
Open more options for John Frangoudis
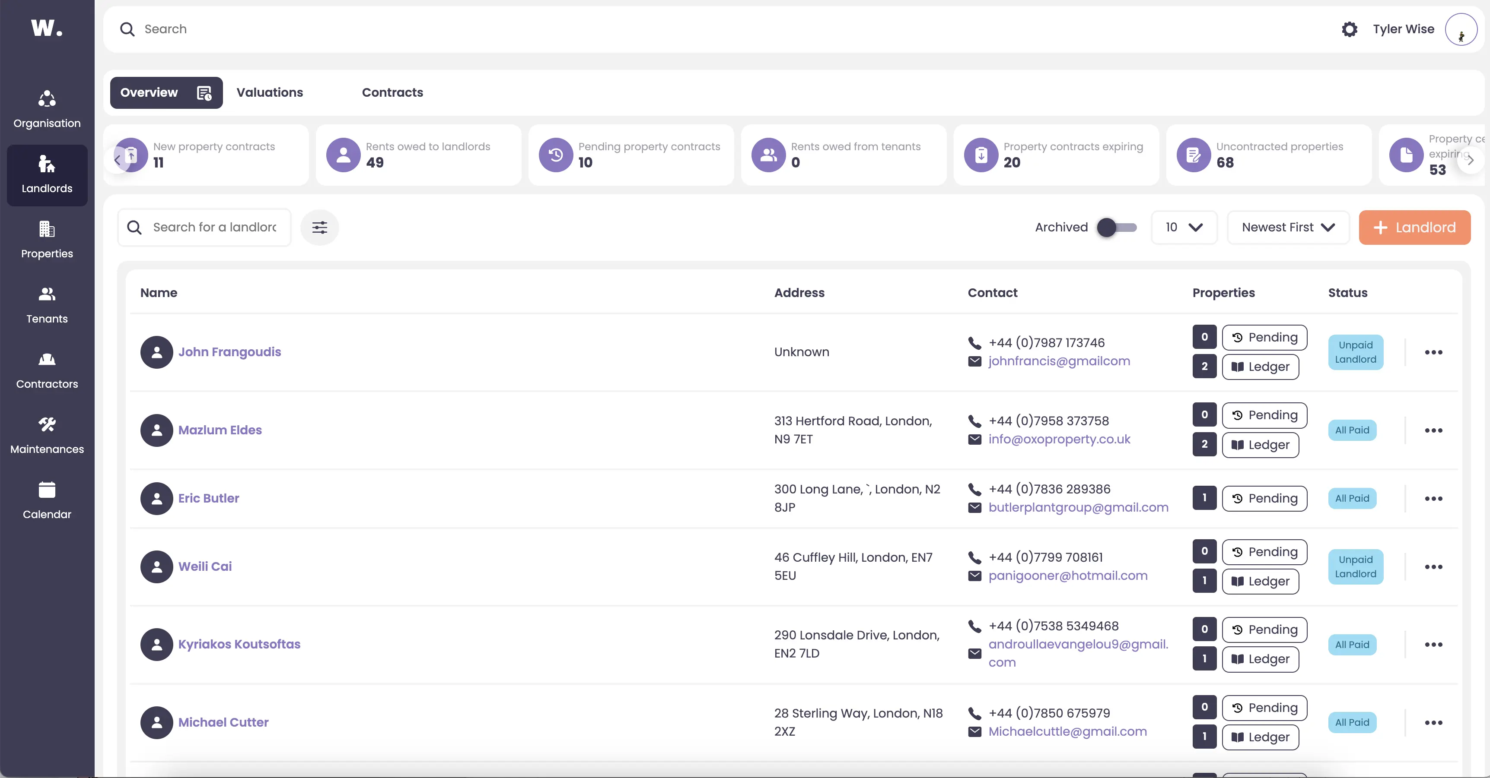[x=1433, y=352]
